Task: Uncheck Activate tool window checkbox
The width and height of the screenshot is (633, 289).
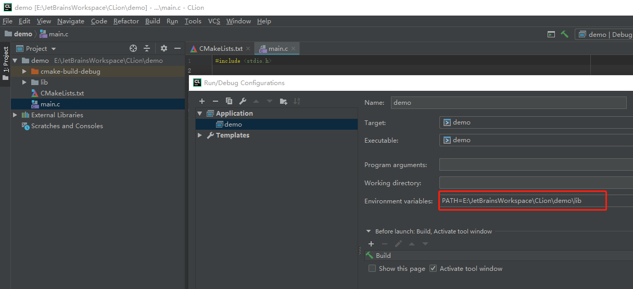Action: pos(433,268)
